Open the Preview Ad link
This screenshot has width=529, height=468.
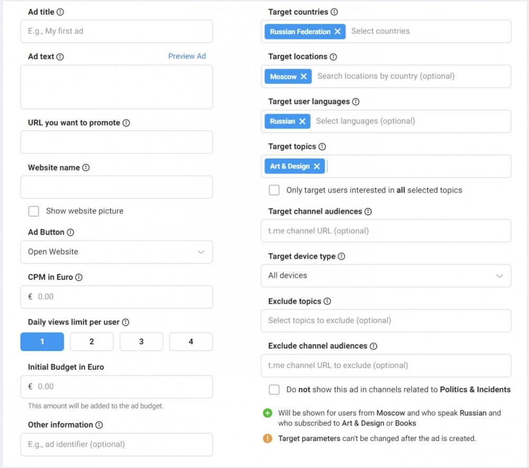point(187,57)
